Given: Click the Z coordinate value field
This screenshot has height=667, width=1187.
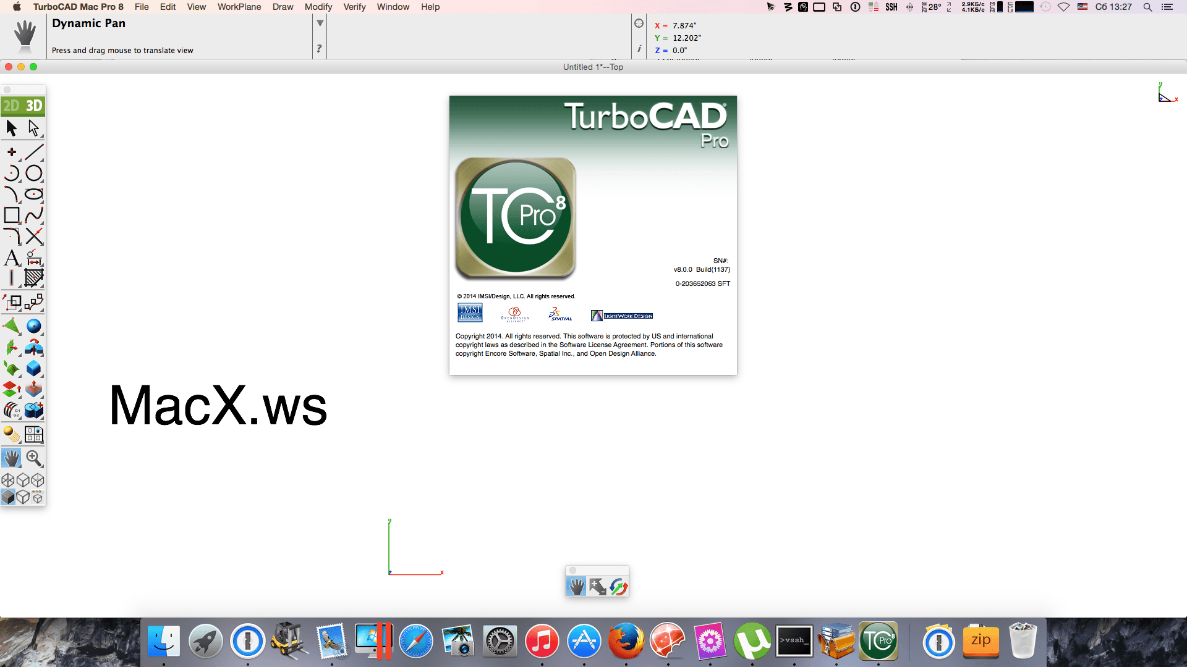Looking at the screenshot, I should pos(679,51).
